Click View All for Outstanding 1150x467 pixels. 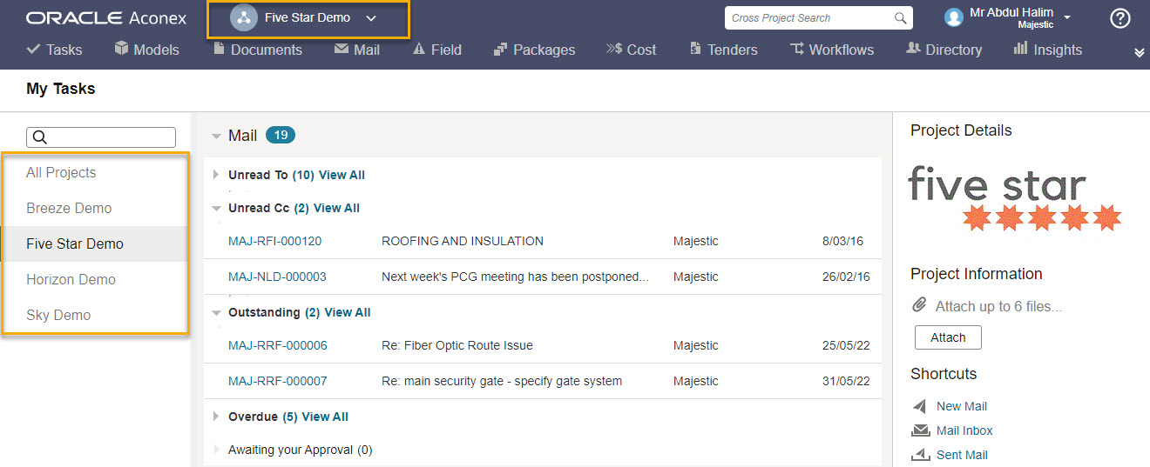(x=348, y=312)
